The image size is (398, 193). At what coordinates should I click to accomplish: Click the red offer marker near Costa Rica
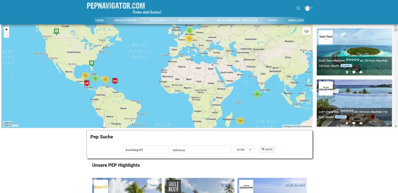click(87, 82)
